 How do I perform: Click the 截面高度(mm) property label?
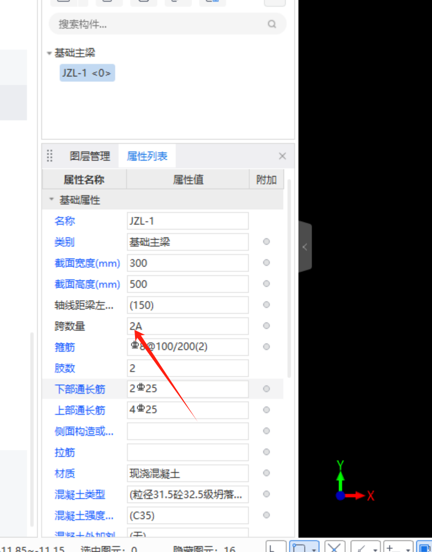(x=87, y=284)
